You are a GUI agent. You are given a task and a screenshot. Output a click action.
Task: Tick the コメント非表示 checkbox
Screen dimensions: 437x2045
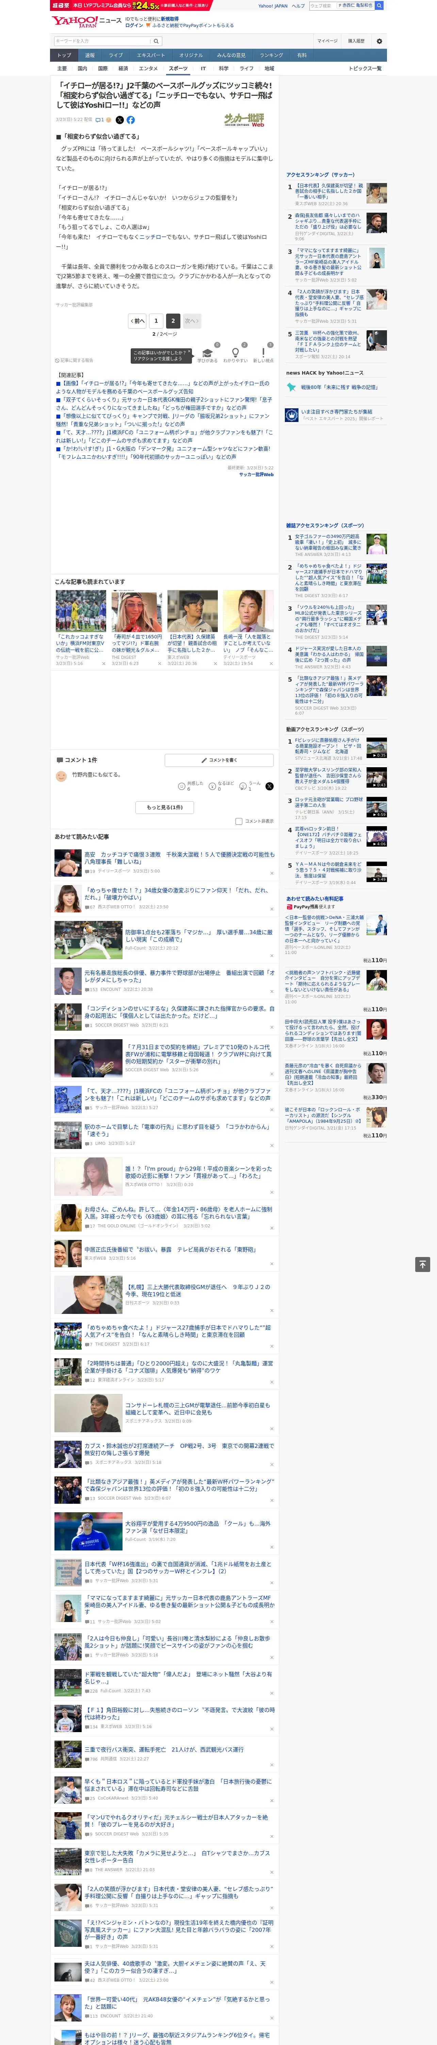click(239, 822)
